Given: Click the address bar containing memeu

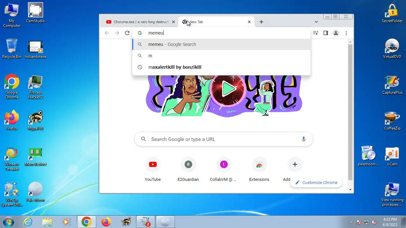Looking at the screenshot, I should pos(221,33).
